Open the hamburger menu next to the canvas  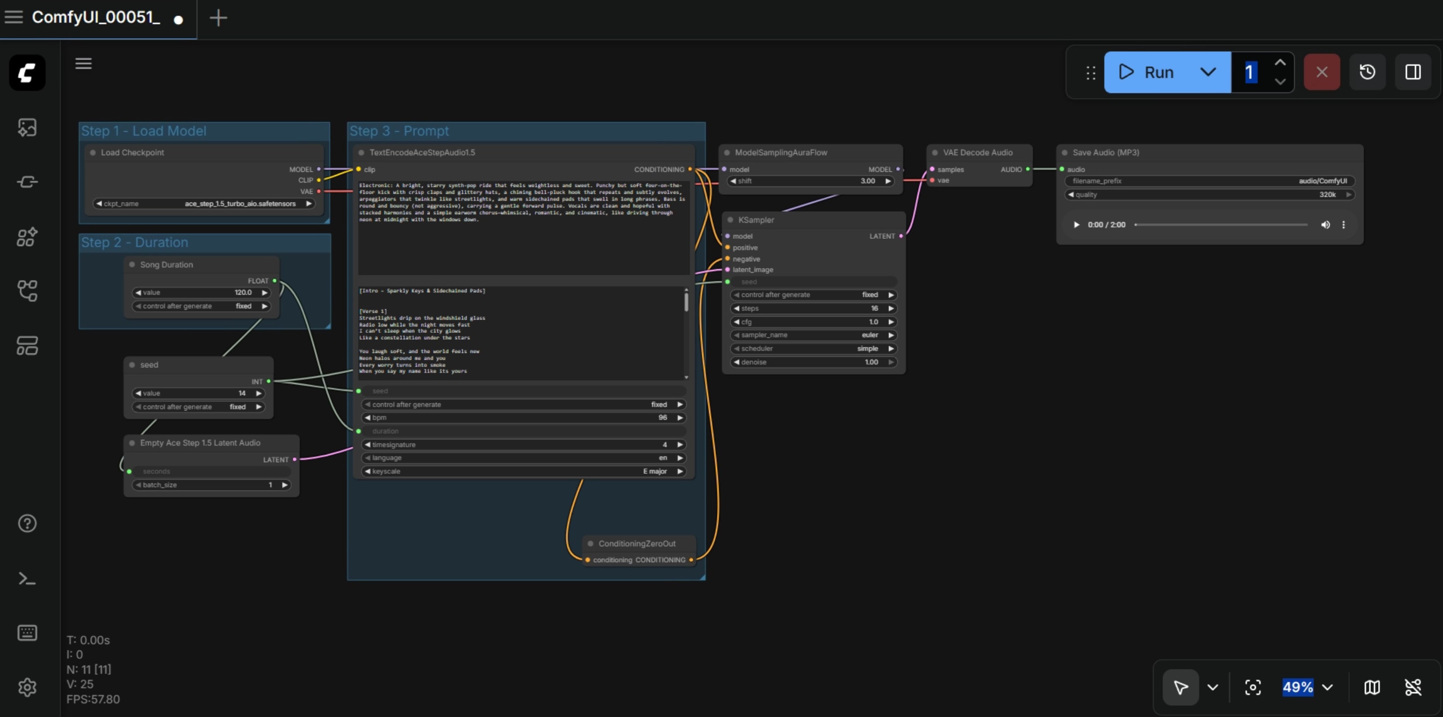83,63
